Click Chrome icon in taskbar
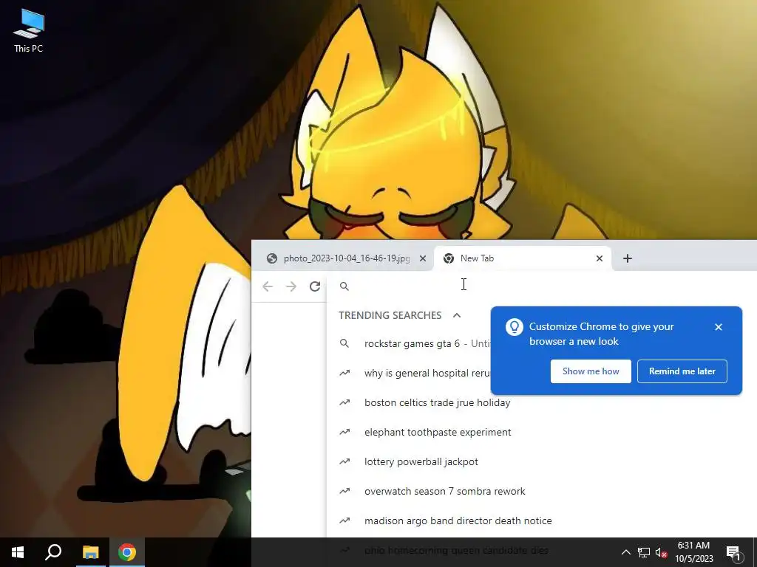Viewport: 757px width, 567px height. click(x=127, y=552)
